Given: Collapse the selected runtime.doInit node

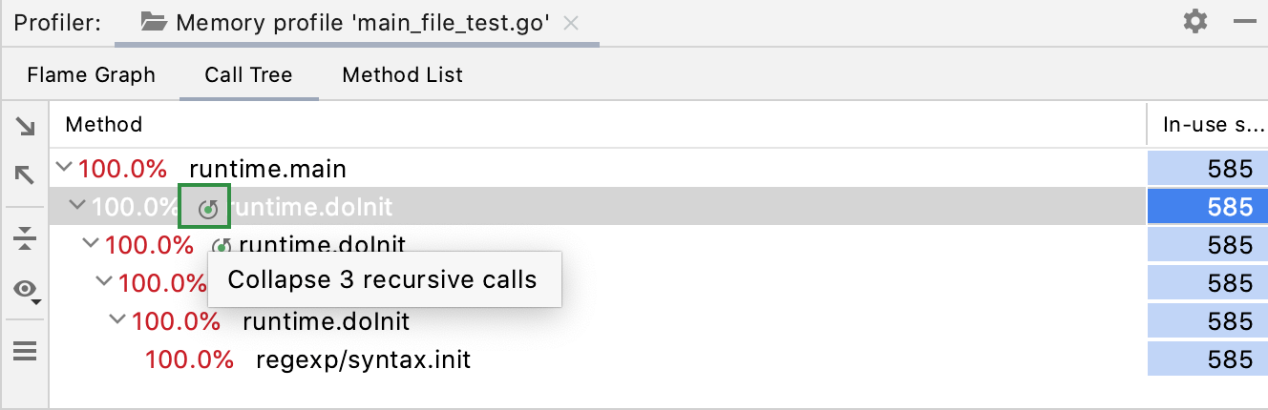Looking at the screenshot, I should click(77, 206).
